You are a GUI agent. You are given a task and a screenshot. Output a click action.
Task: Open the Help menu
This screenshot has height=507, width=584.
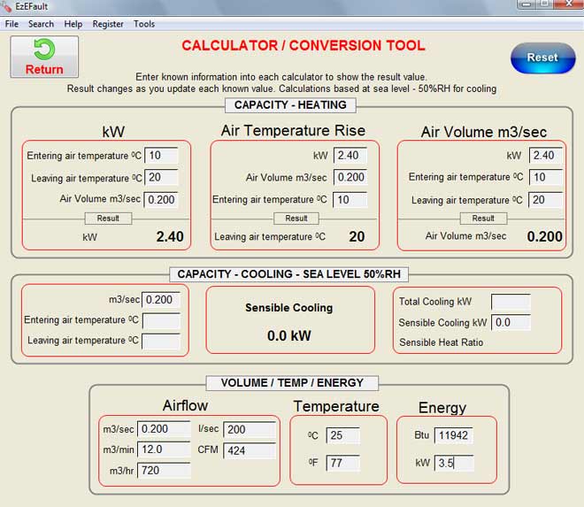[x=73, y=24]
